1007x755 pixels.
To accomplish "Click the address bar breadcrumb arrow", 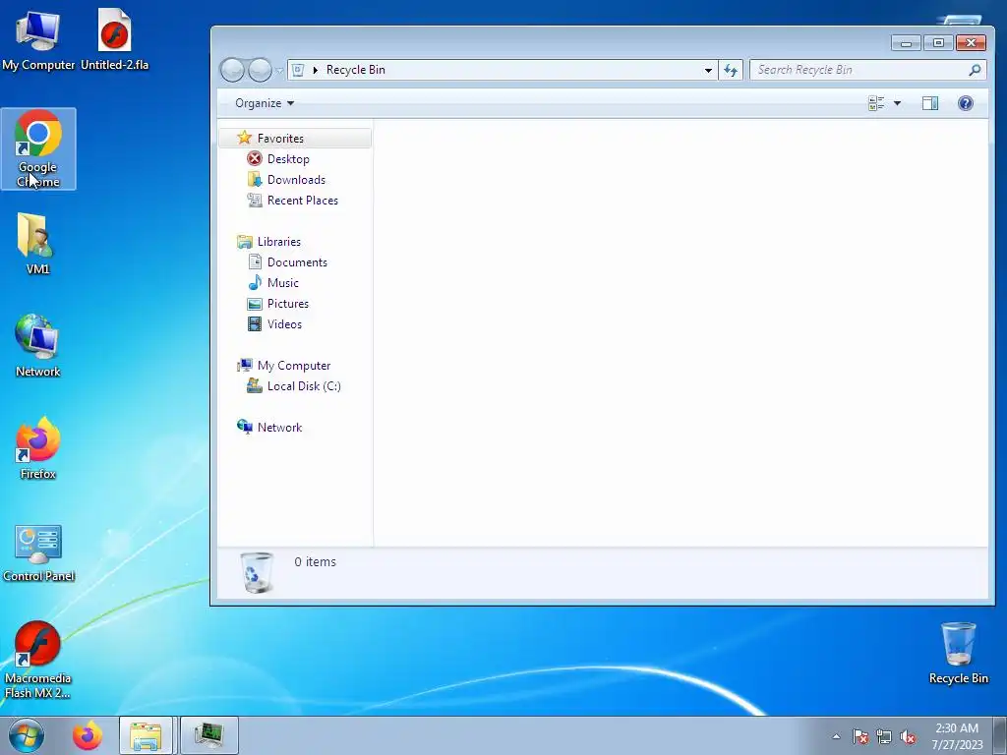I will tap(316, 70).
